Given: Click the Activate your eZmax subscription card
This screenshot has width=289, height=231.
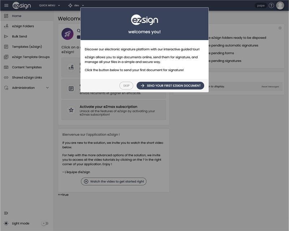Looking at the screenshot, I should click(x=113, y=110).
